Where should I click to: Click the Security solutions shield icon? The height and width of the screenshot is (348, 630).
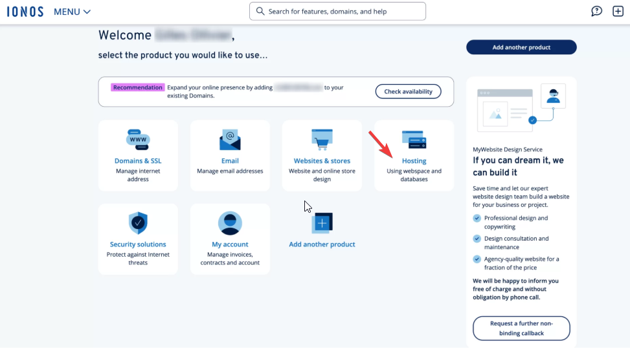tap(138, 223)
